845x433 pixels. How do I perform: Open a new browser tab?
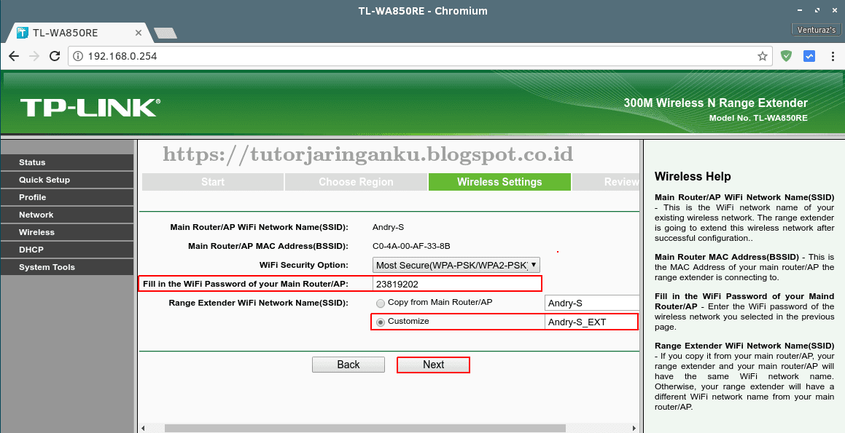166,33
